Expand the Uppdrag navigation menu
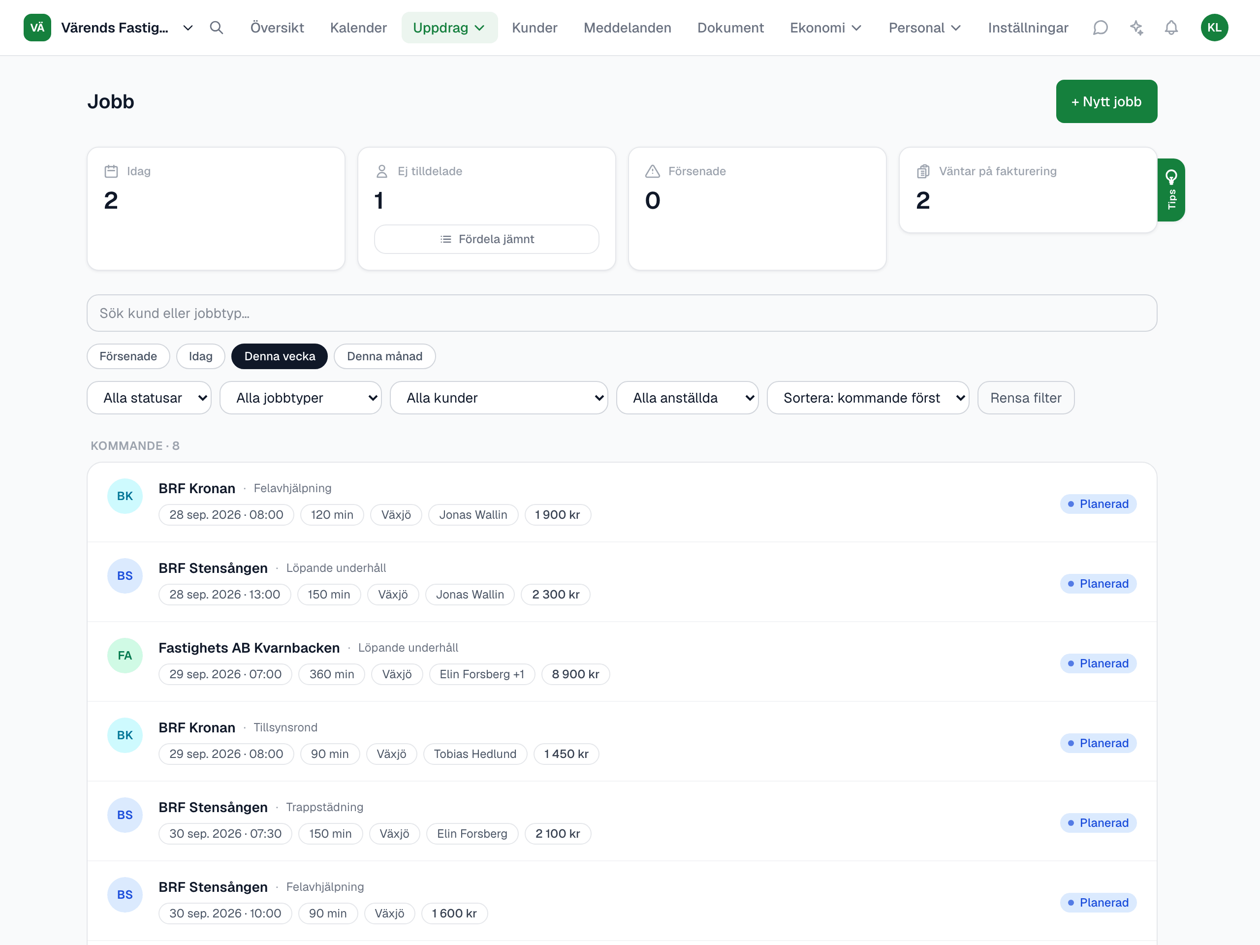This screenshot has width=1260, height=945. 449,28
